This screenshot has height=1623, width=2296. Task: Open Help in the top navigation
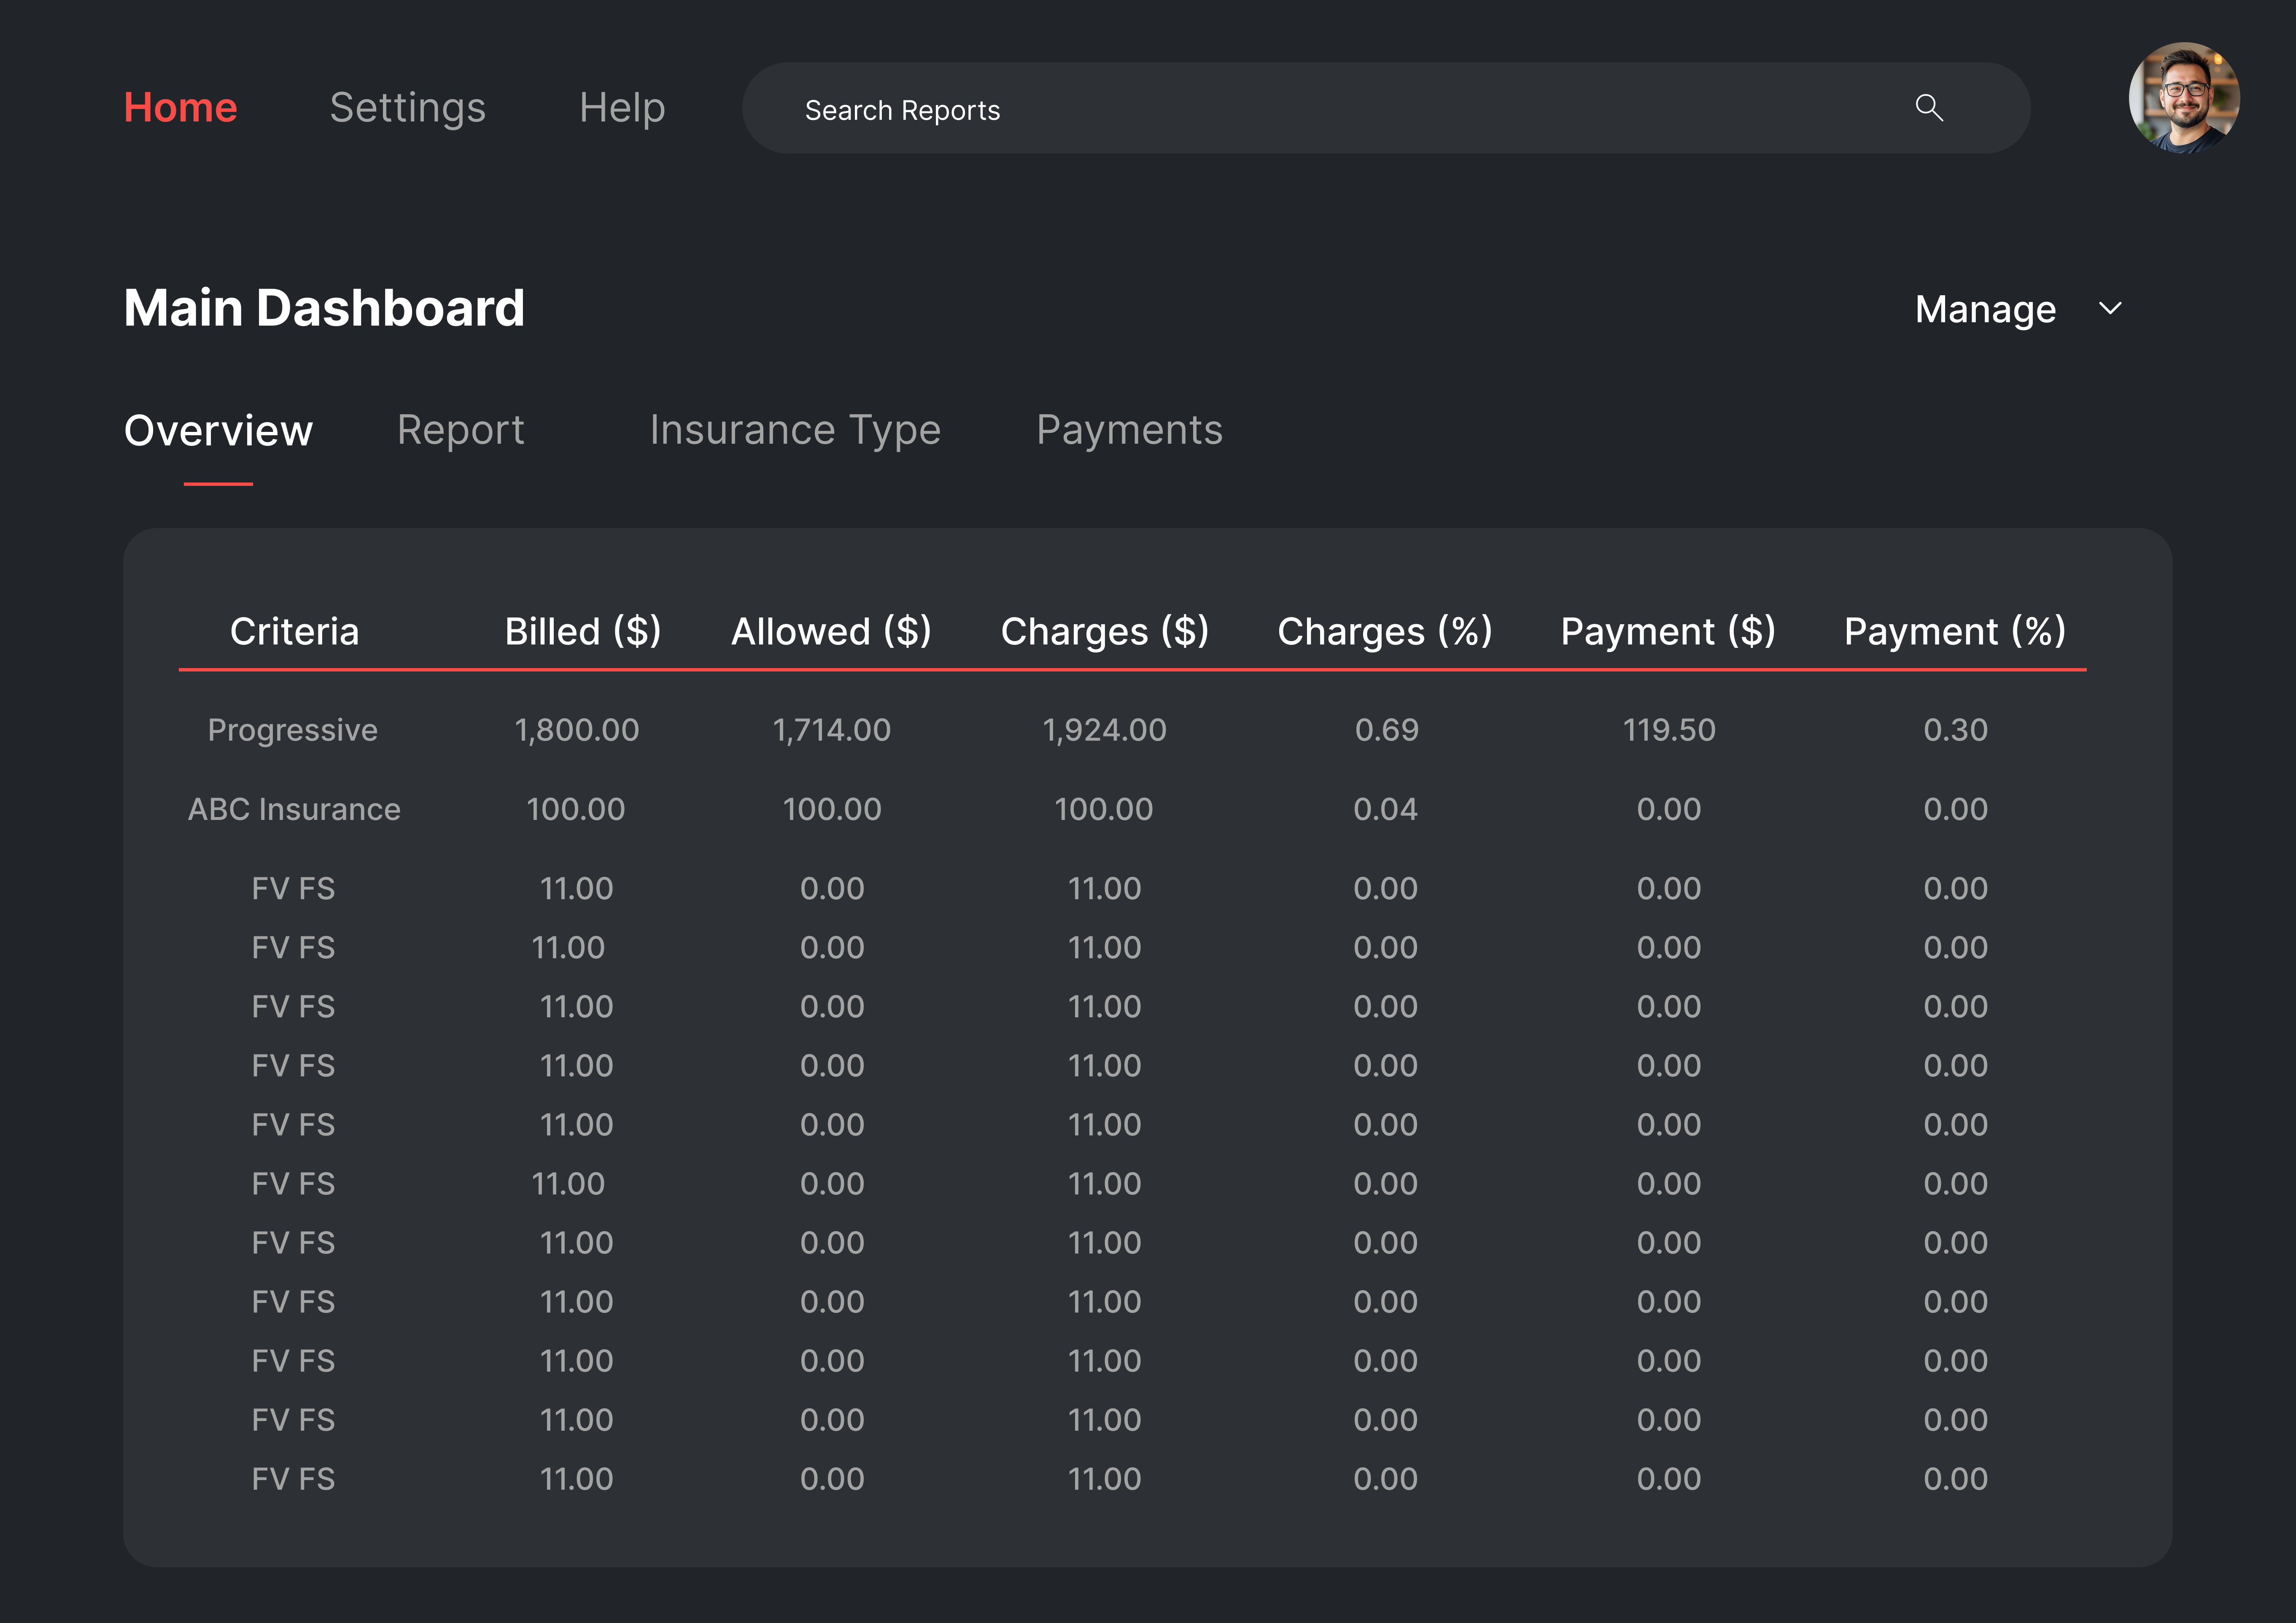(x=622, y=108)
